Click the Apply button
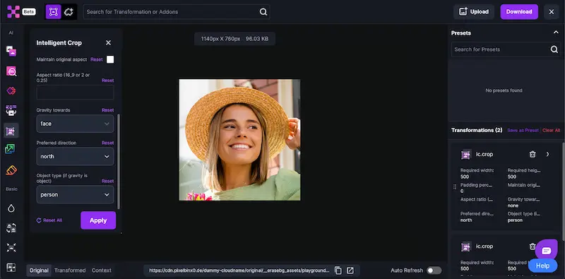The width and height of the screenshot is (565, 279). pos(98,220)
